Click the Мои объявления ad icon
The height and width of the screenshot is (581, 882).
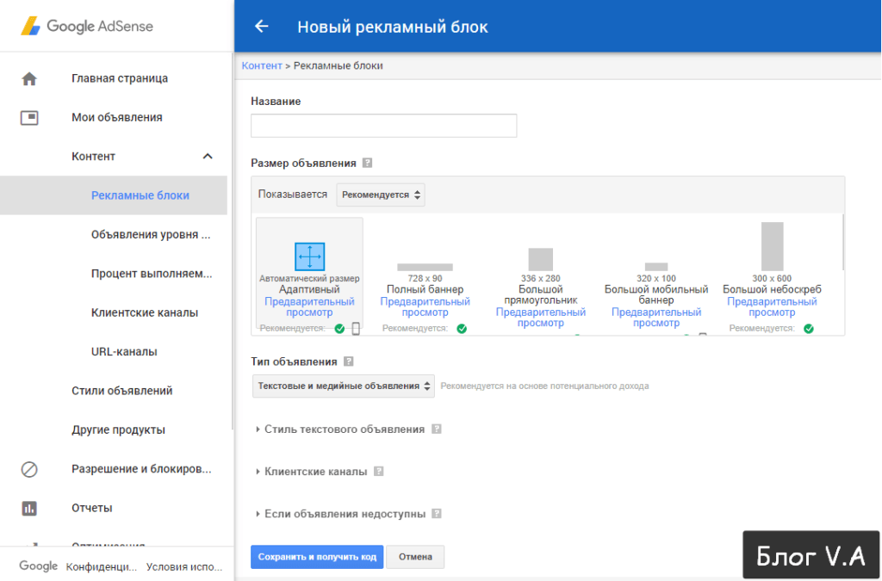(29, 117)
